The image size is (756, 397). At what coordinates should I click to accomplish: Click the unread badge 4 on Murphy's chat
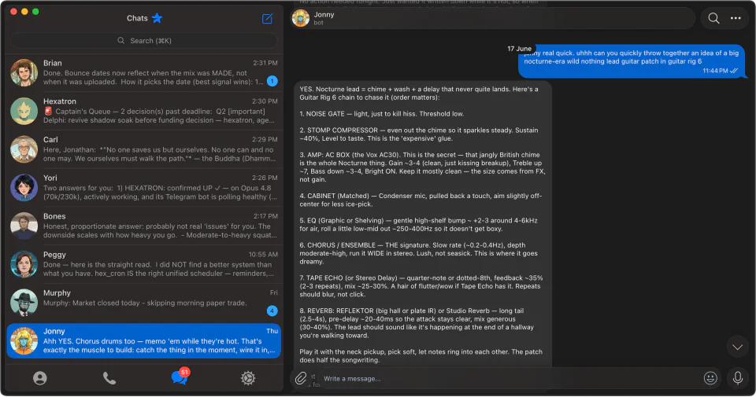tap(272, 311)
